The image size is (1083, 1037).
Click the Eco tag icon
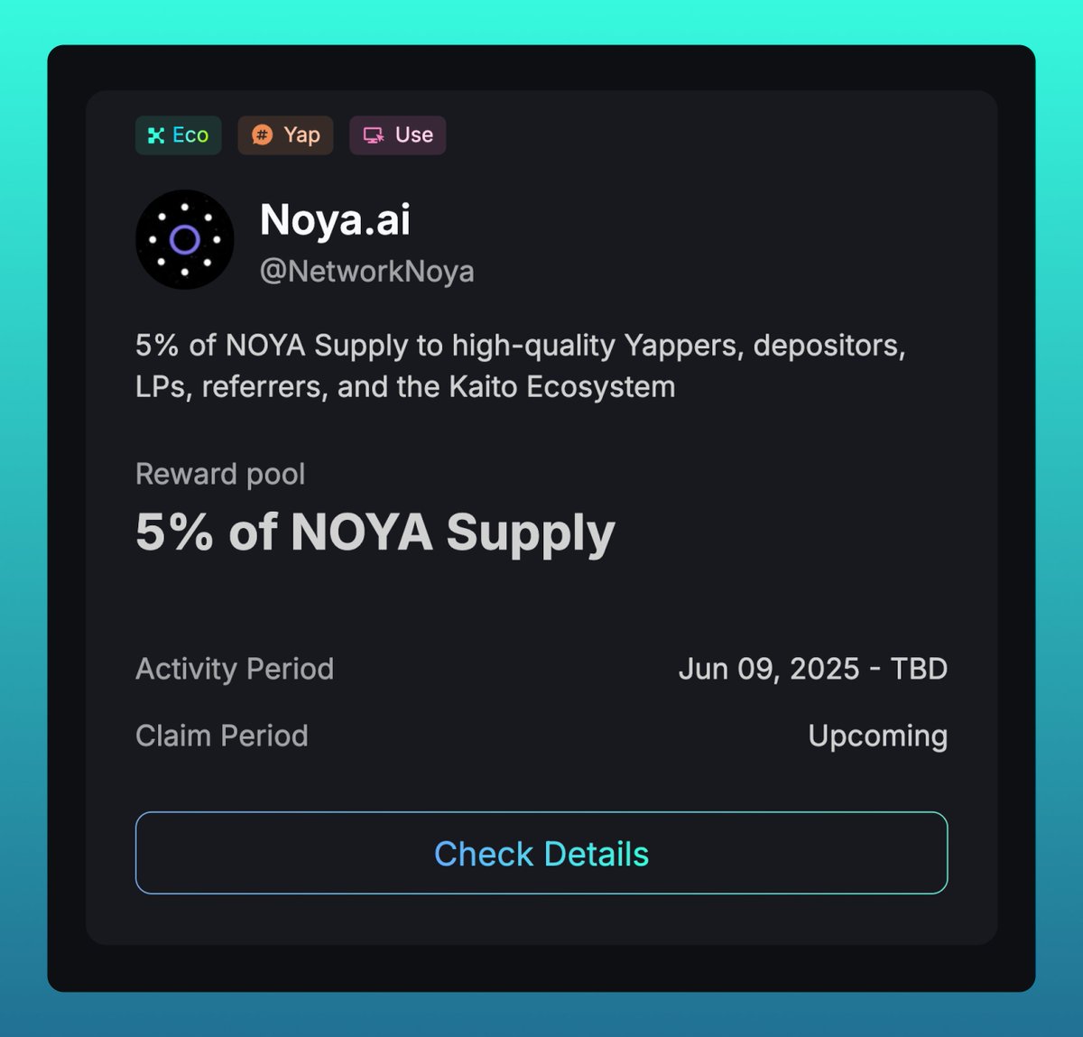pos(156,135)
